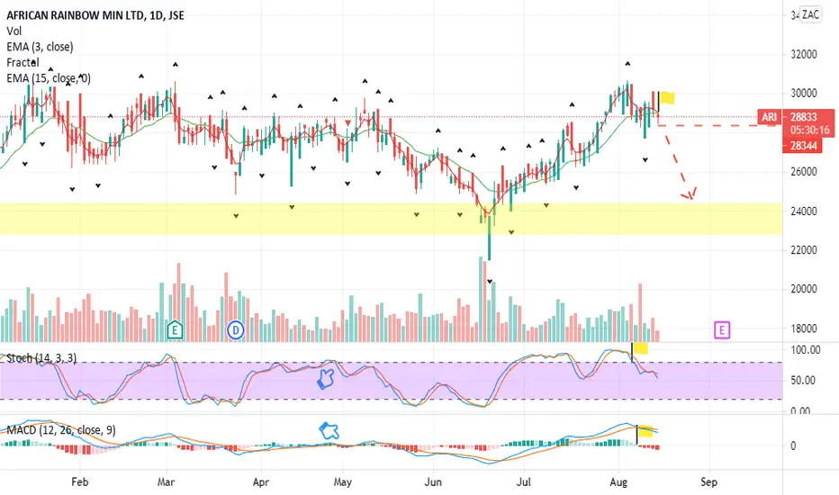
Task: Click the Mar label on time axis
Action: point(166,482)
